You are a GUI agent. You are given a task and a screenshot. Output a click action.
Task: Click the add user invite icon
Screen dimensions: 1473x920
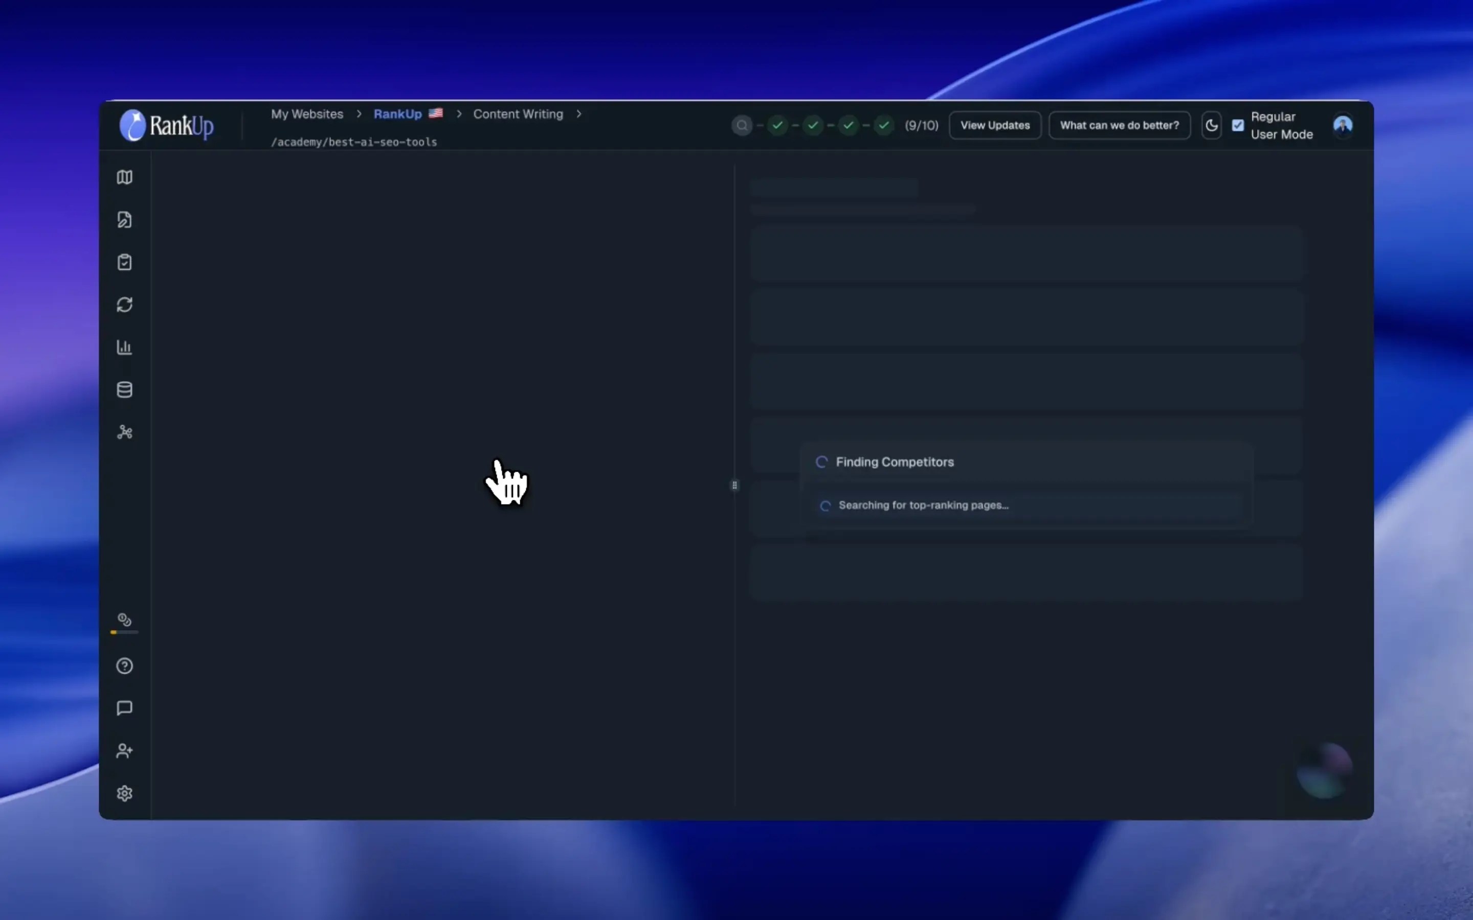click(x=125, y=751)
